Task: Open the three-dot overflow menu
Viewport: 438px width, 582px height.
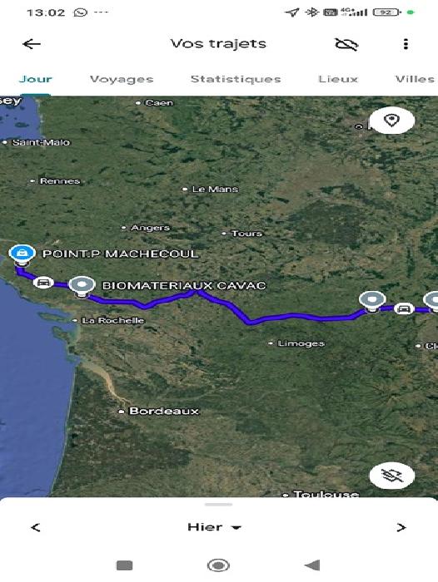Action: pos(406,44)
